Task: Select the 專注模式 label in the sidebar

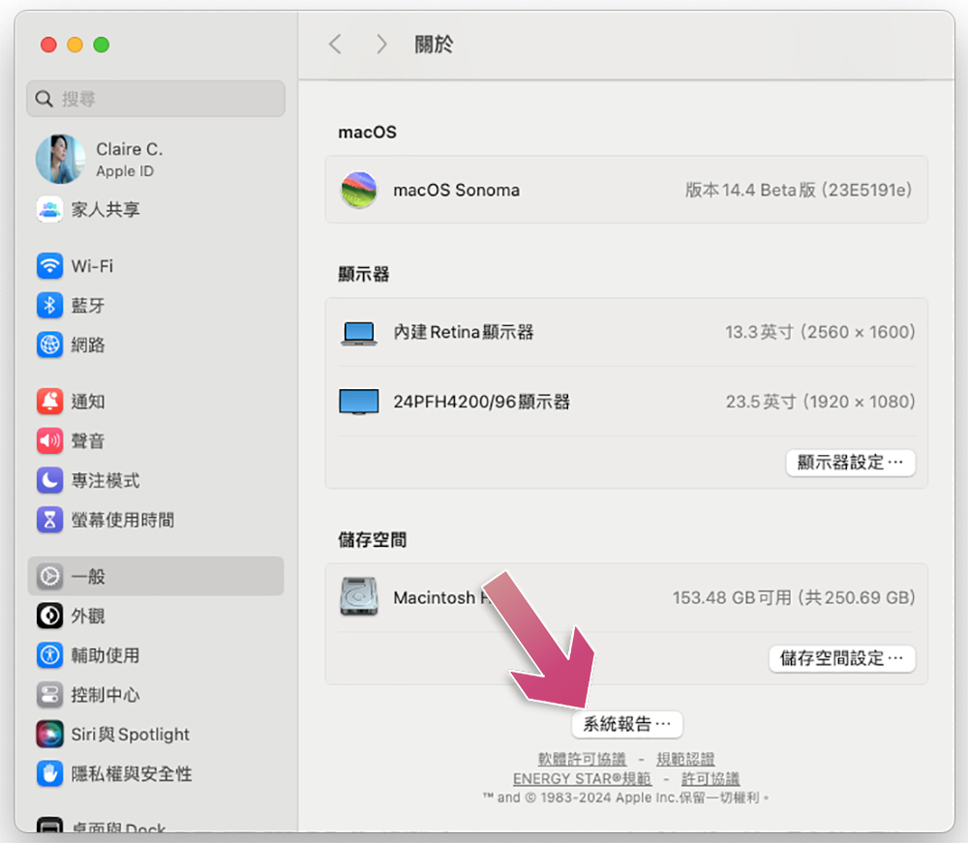Action: [x=106, y=480]
